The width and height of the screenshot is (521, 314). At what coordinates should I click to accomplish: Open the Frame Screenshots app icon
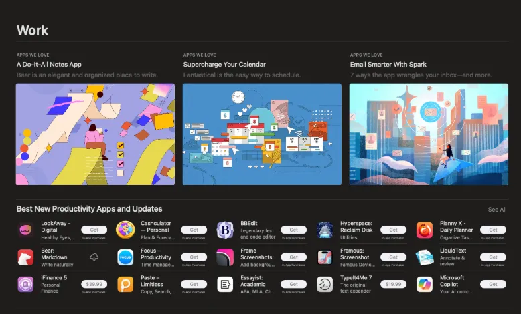pos(225,257)
